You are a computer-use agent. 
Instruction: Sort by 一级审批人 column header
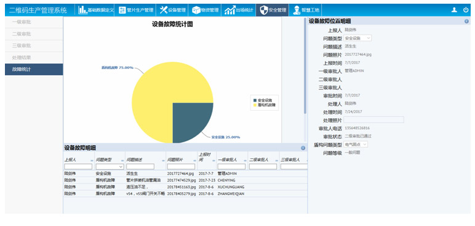pyautogui.click(x=227, y=160)
